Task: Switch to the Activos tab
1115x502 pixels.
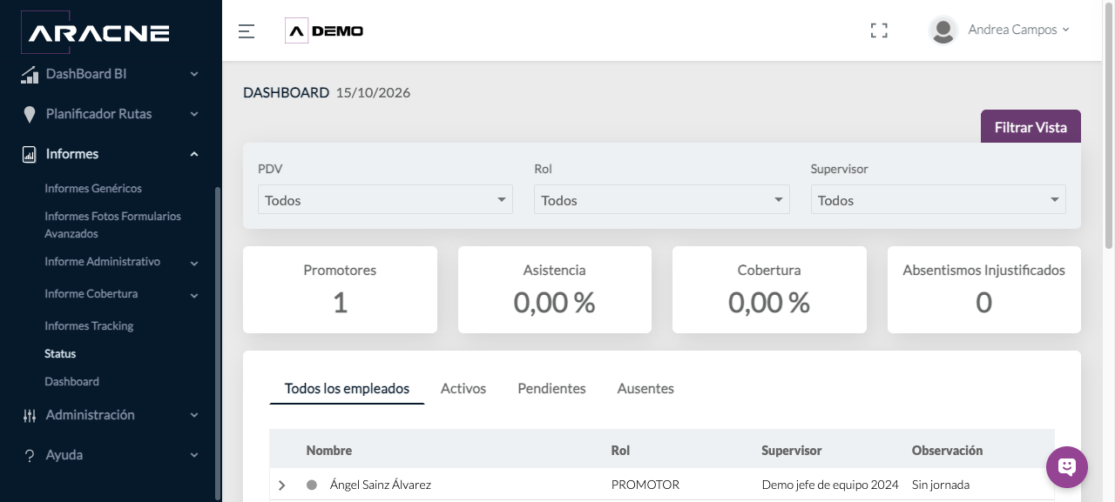Action: coord(463,389)
